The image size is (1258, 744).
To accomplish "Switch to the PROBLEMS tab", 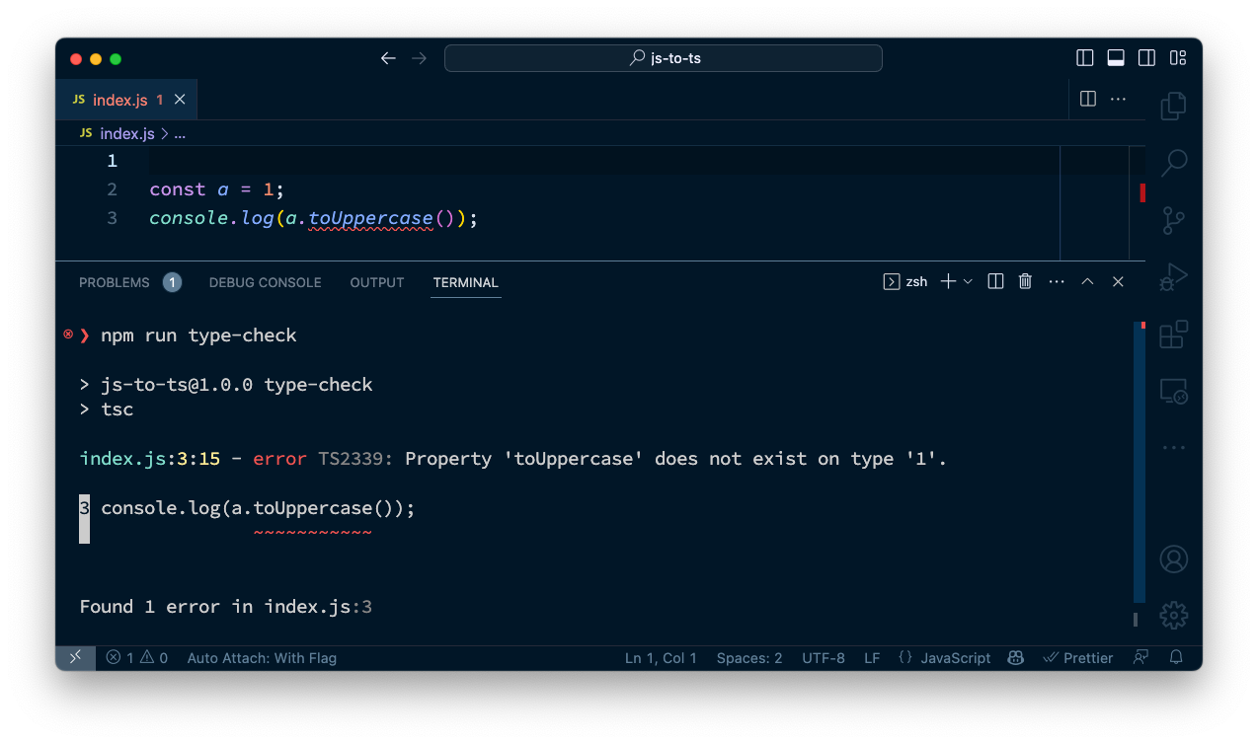I will click(114, 282).
